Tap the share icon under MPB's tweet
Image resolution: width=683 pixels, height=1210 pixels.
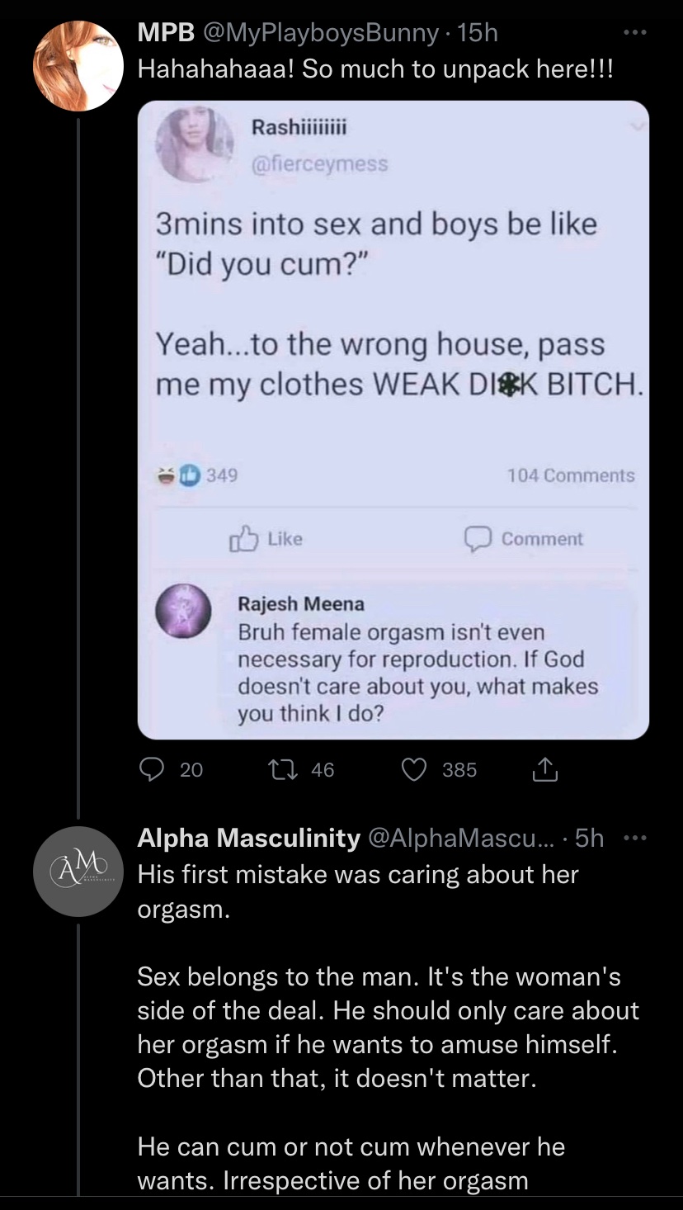coord(545,769)
